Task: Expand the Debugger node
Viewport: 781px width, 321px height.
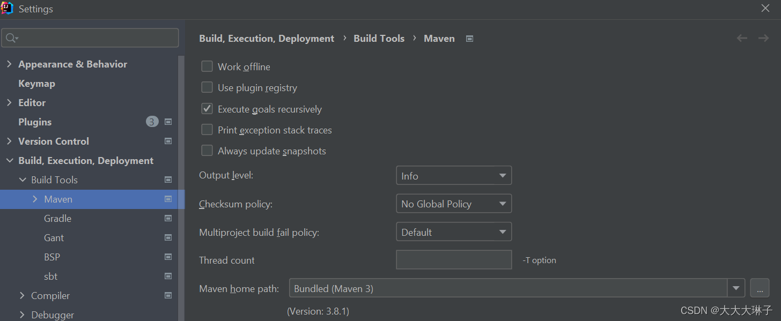Action: (x=22, y=315)
